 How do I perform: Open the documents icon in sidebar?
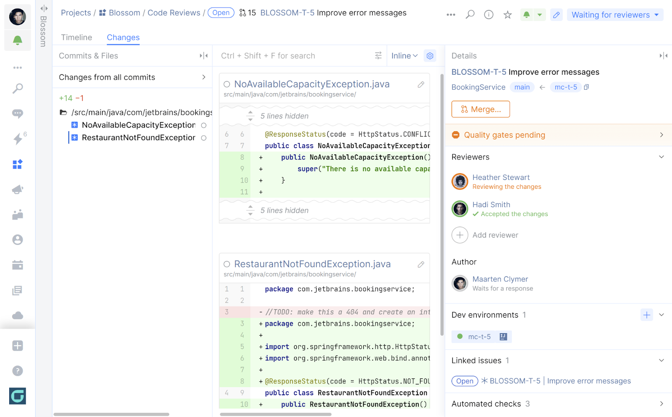pyautogui.click(x=18, y=290)
